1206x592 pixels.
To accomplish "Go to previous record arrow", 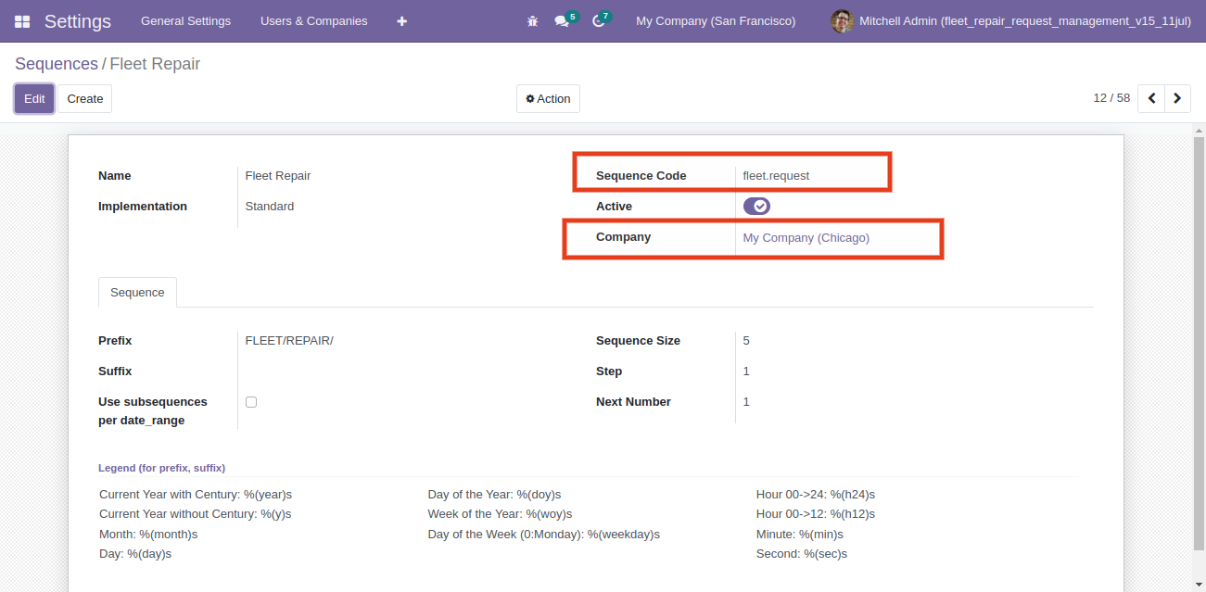I will coord(1151,98).
